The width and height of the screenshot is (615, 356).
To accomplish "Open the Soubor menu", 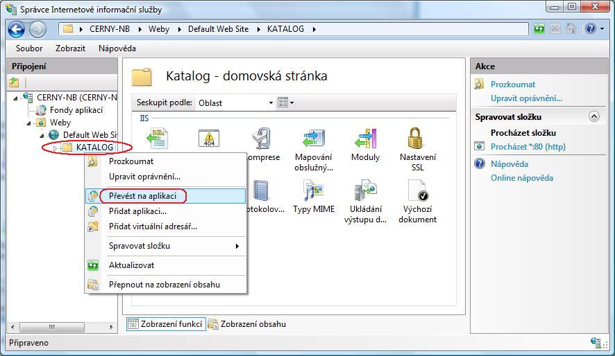I will click(29, 48).
